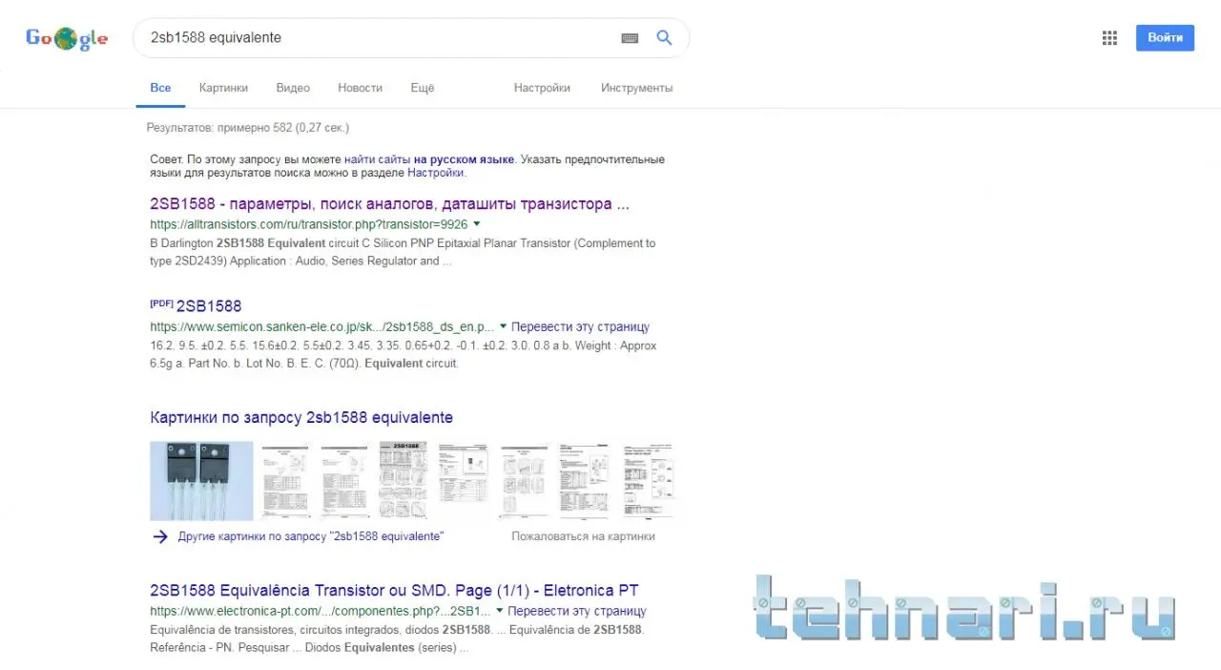Expand the dropdown arrow after alltransistors.com URL
The width and height of the screenshot is (1221, 670).
point(477,223)
